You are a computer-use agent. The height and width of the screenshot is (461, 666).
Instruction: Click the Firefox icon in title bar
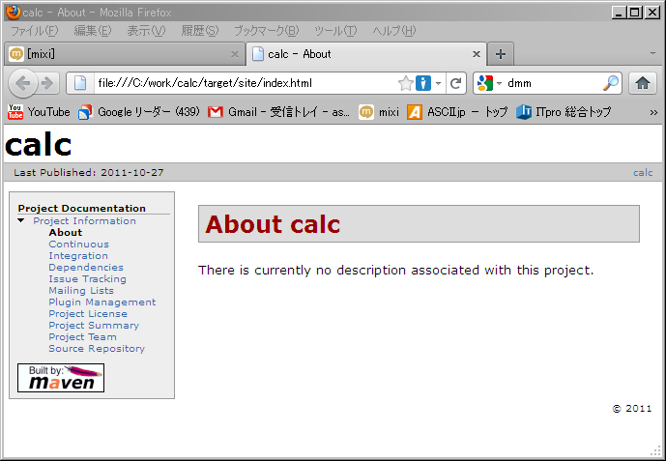coord(14,13)
